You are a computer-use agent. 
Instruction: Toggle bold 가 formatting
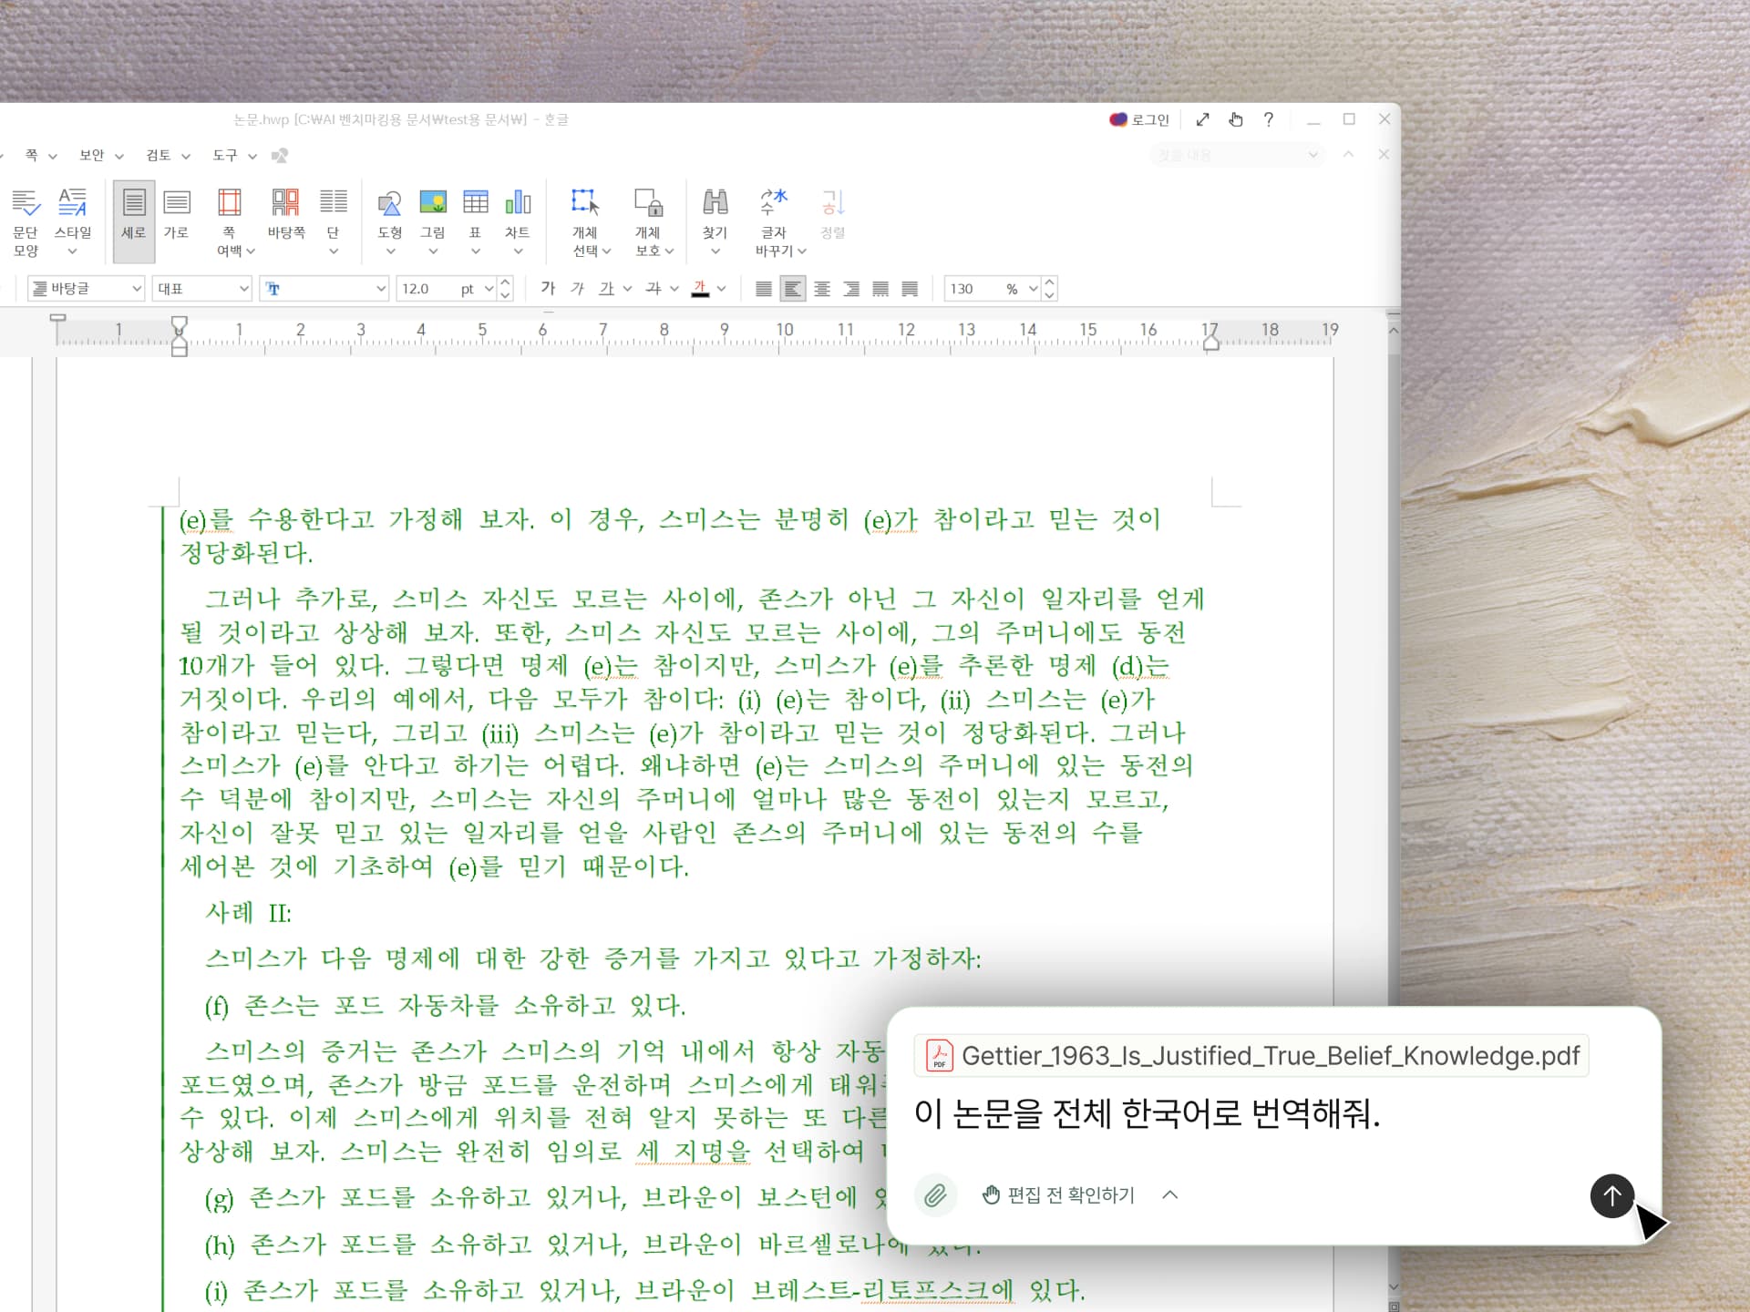(x=548, y=289)
